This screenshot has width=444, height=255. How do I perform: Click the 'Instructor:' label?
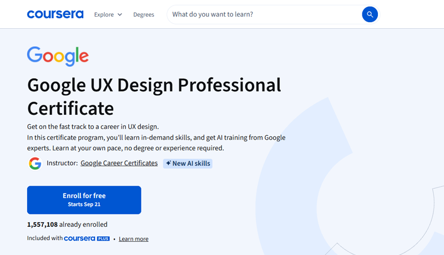click(62, 163)
